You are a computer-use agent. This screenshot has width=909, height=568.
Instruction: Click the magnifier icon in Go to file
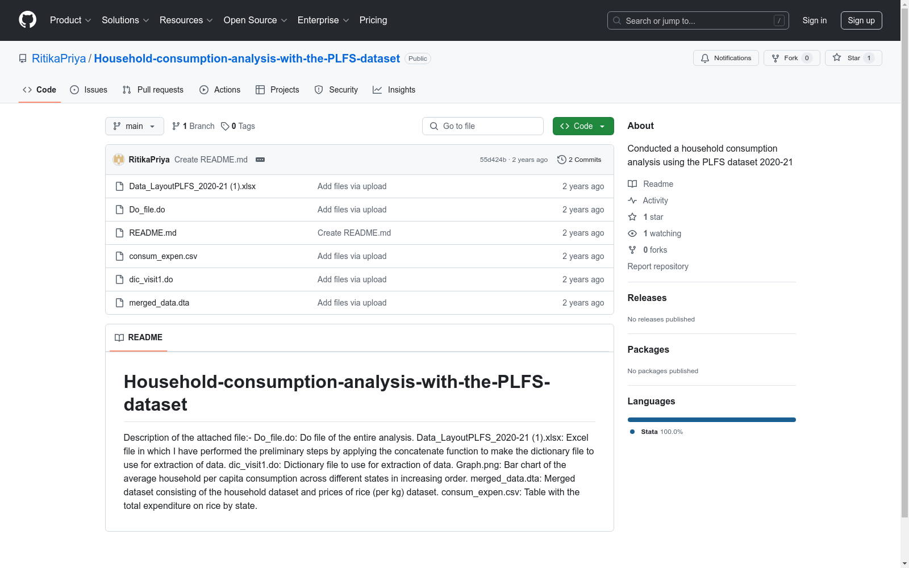(x=434, y=126)
